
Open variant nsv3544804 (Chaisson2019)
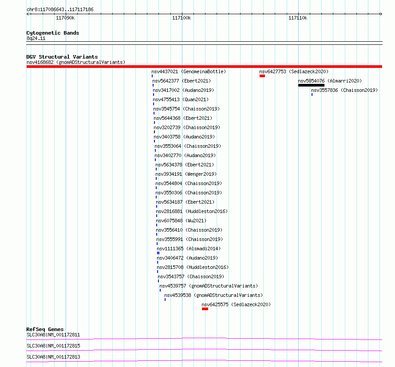click(189, 183)
